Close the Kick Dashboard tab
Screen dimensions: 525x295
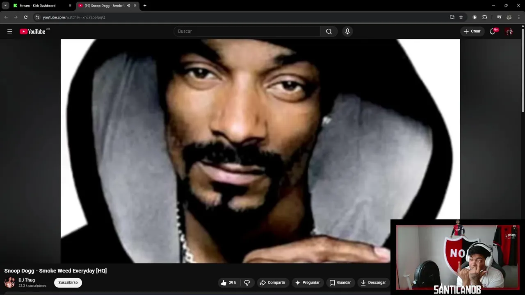tap(70, 6)
